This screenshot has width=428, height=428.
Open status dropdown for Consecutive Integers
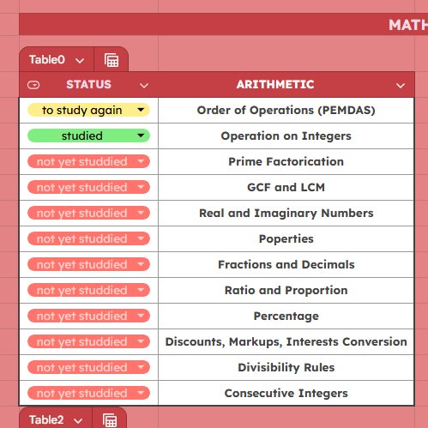[88, 393]
